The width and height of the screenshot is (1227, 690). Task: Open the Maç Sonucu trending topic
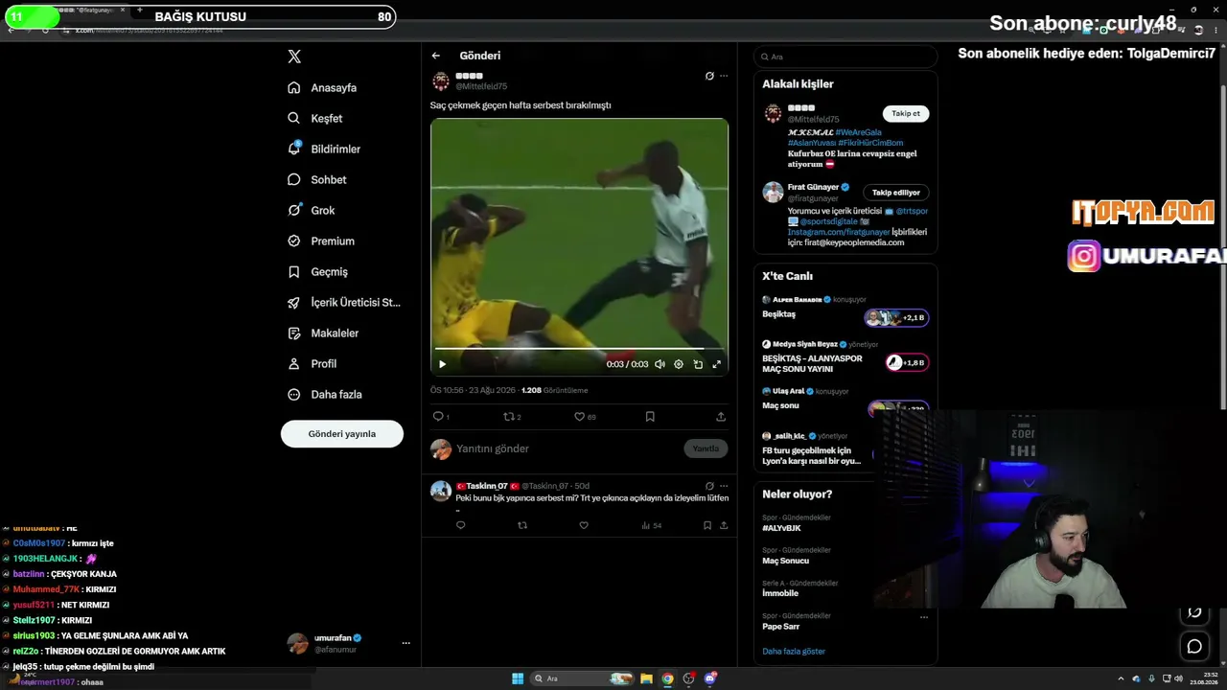pyautogui.click(x=785, y=561)
